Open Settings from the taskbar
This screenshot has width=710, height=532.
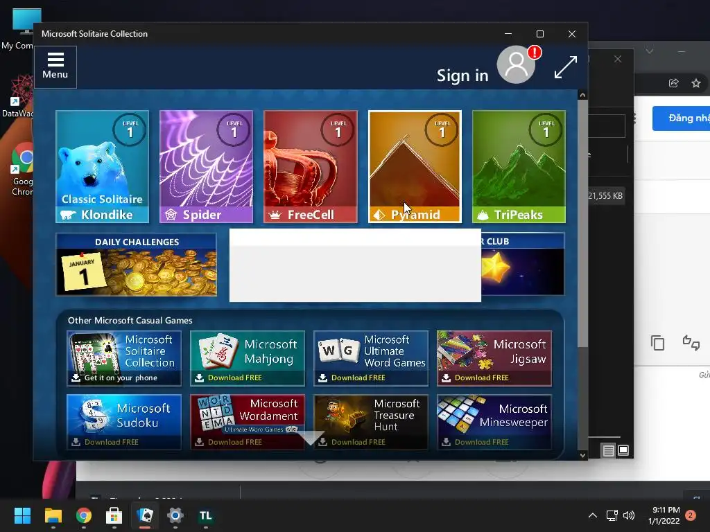point(175,515)
